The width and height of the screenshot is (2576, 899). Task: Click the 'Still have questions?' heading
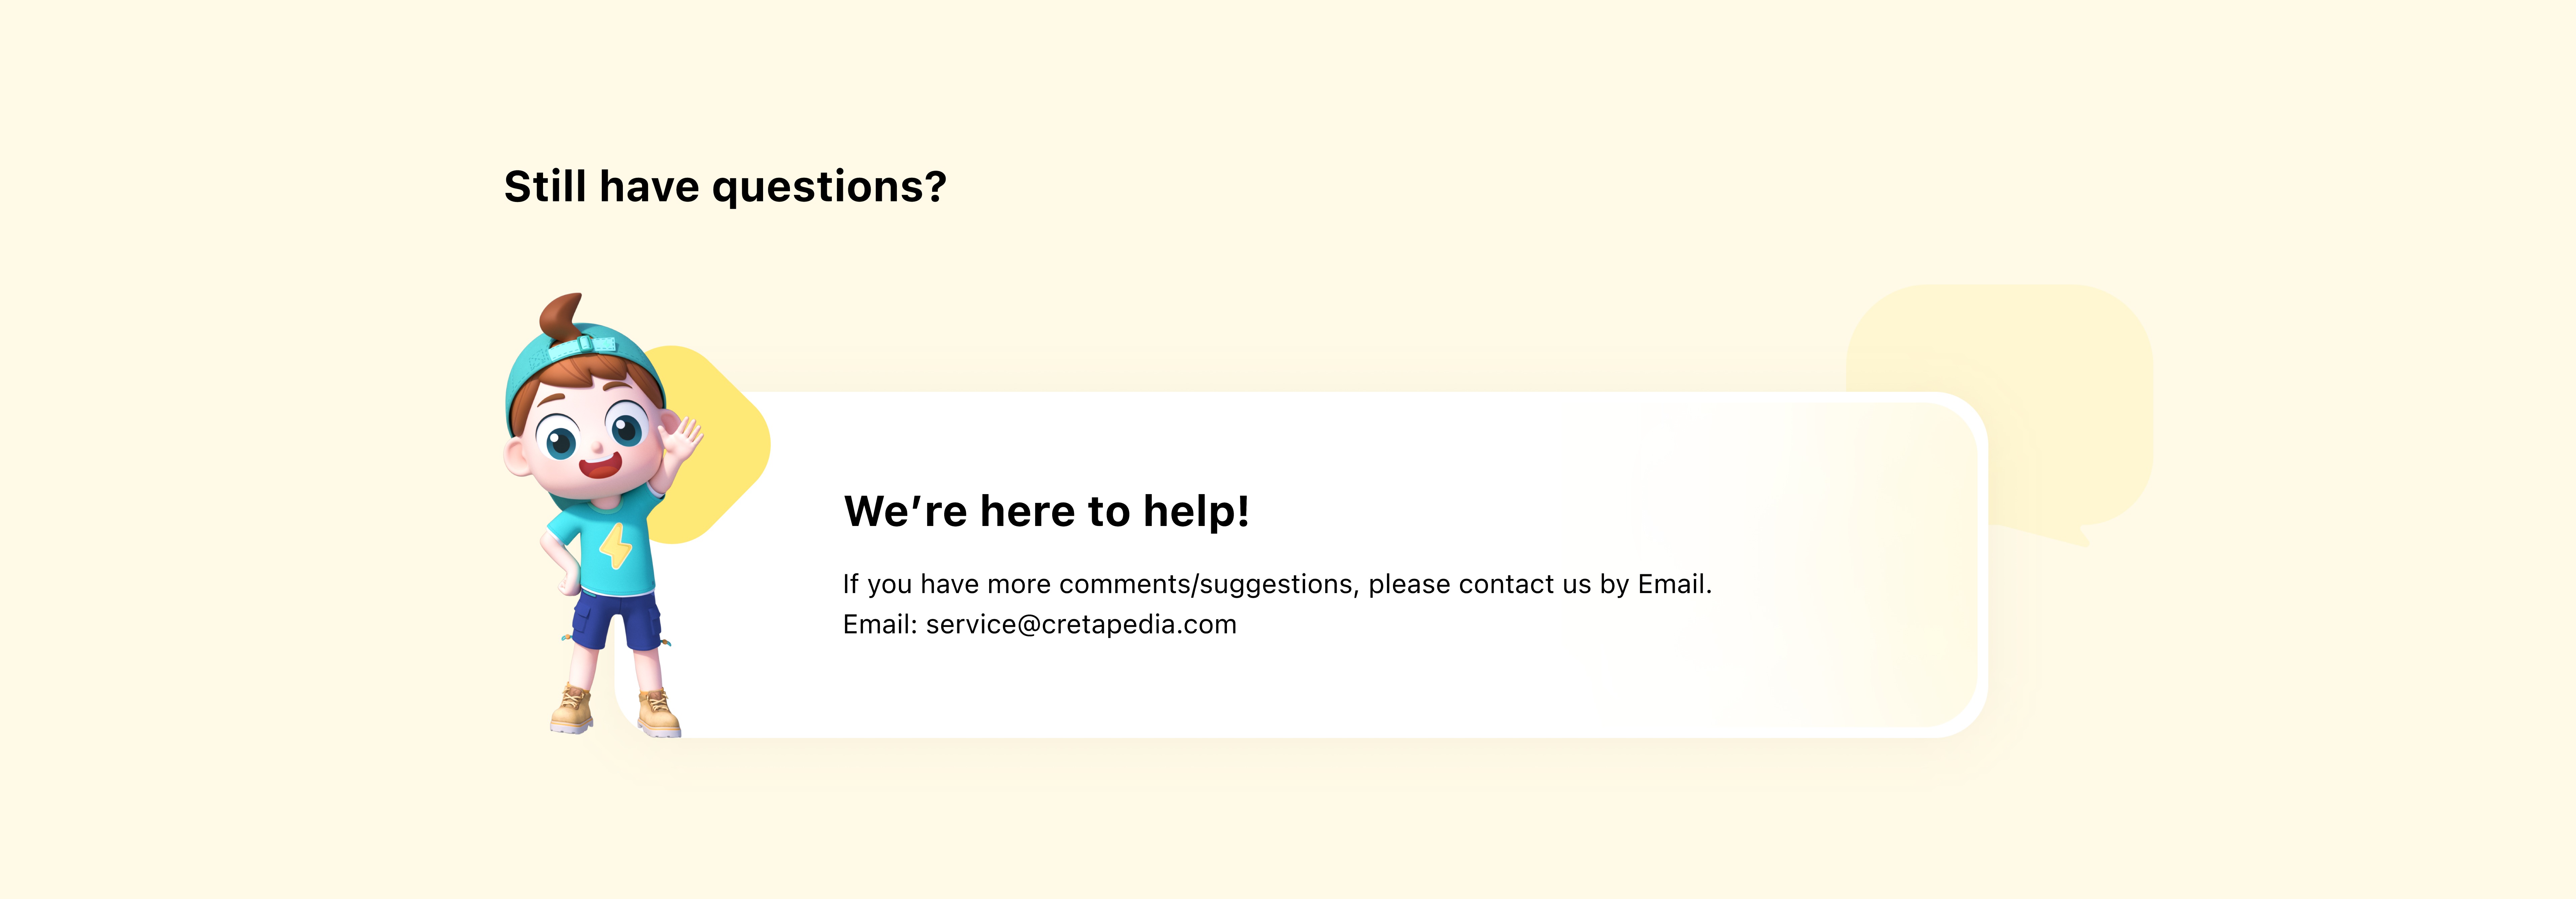pos(725,187)
